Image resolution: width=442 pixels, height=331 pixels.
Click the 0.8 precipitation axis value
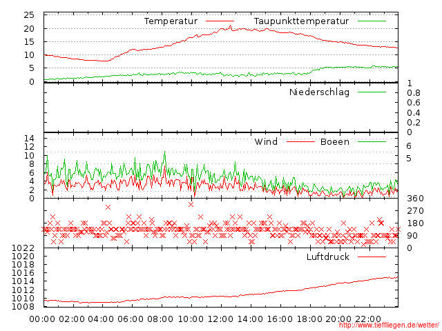point(414,93)
